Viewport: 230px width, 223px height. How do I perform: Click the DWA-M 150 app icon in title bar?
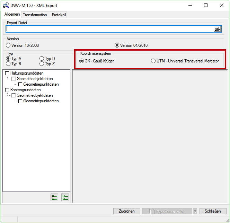coord(6,6)
